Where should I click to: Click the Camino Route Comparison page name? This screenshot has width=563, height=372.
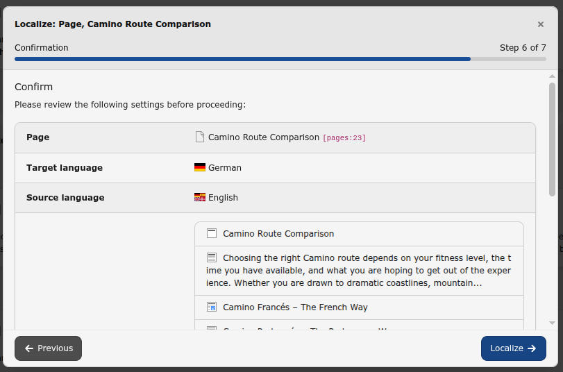[x=264, y=137]
